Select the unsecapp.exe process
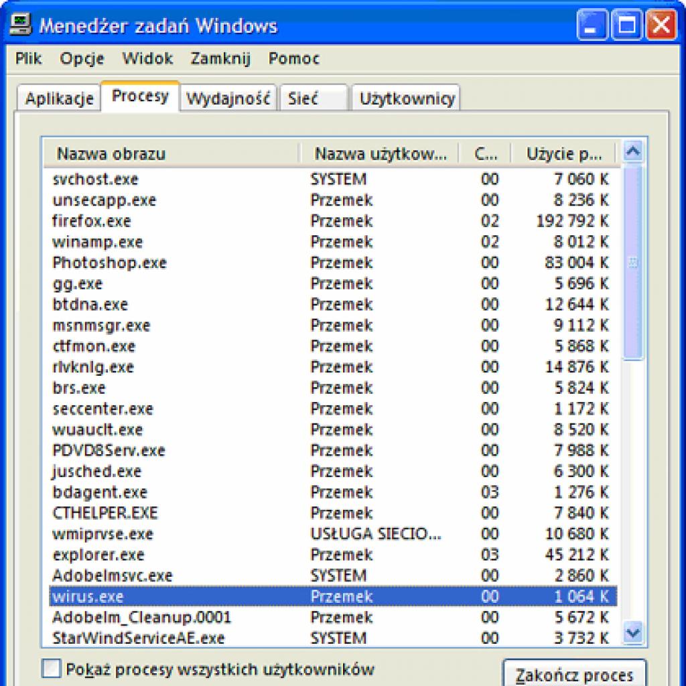The height and width of the screenshot is (686, 686). (x=332, y=200)
